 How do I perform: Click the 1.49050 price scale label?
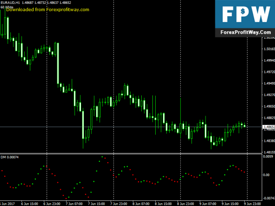point(269,106)
